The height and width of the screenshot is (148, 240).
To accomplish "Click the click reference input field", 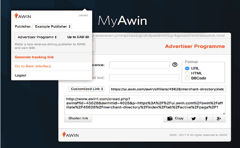I will coord(139,65).
